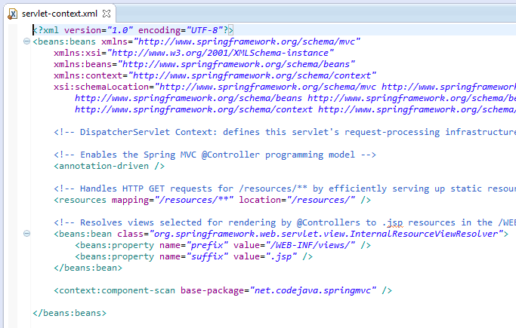Click the prefix property line
Image resolution: width=516 pixels, height=328 pixels.
[x=223, y=245]
